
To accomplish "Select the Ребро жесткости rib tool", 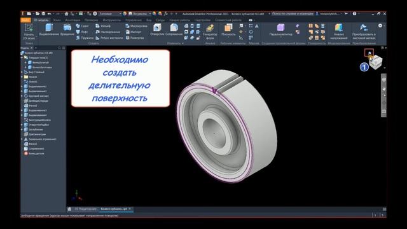I will [109, 38].
